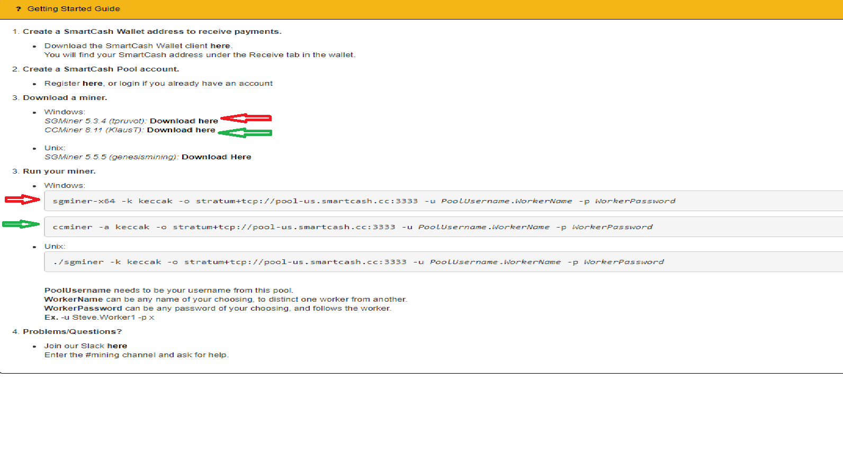Click the green arrow beside the CCMiner download
This screenshot has width=843, height=462.
click(245, 133)
